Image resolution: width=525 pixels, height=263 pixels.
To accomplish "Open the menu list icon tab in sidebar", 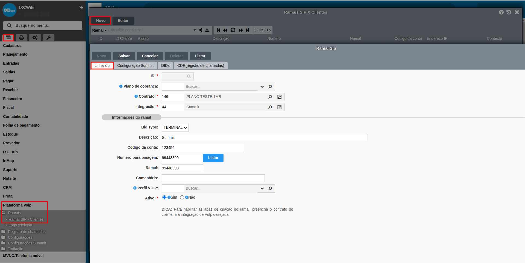I will pyautogui.click(x=8, y=37).
